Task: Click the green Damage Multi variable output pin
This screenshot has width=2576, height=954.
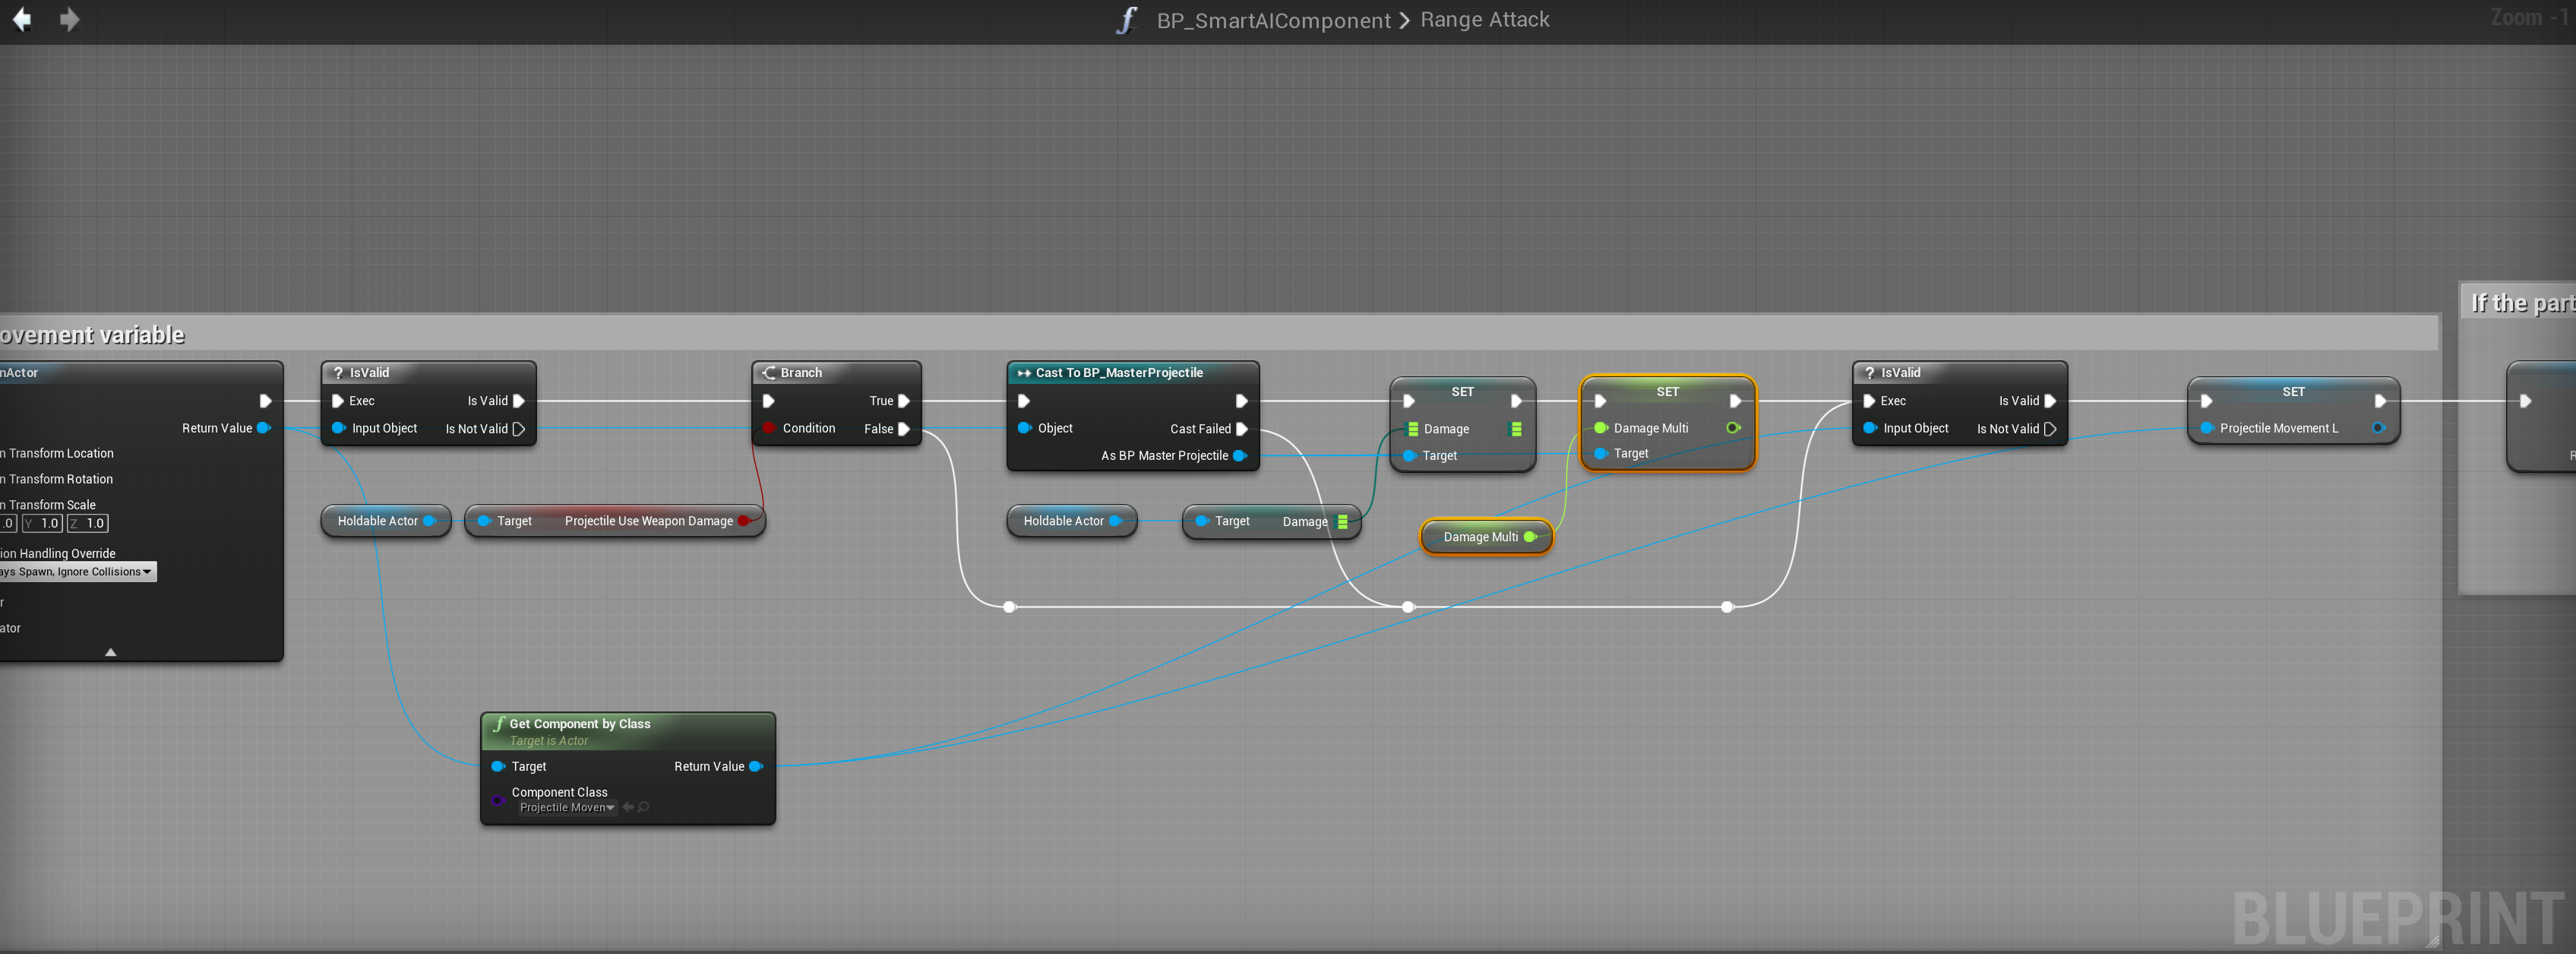Action: click(1529, 537)
